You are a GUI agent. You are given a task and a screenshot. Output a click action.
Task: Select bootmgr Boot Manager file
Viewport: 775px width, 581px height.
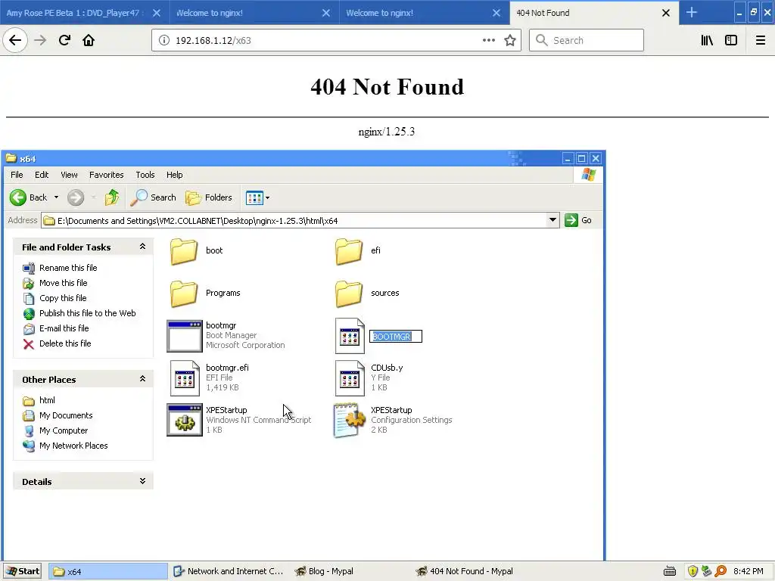226,335
